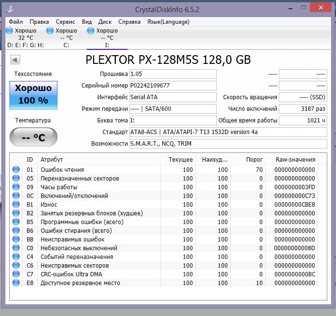Open the Правка menu

(x=39, y=22)
